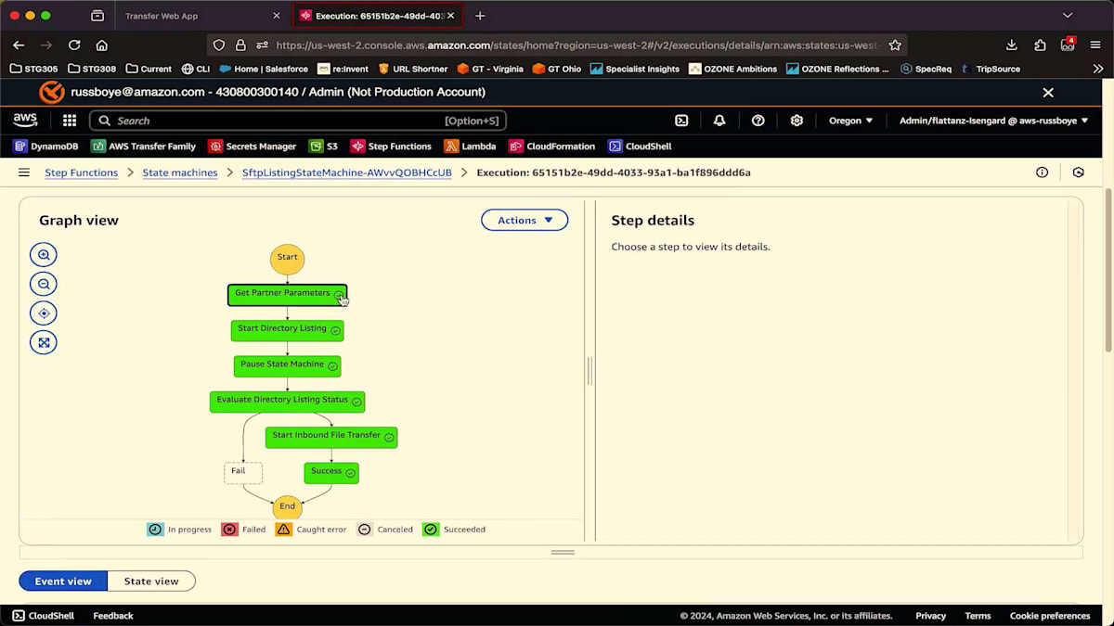Select Start Inbound File Transfer step
The height and width of the screenshot is (626, 1114).
pos(331,437)
